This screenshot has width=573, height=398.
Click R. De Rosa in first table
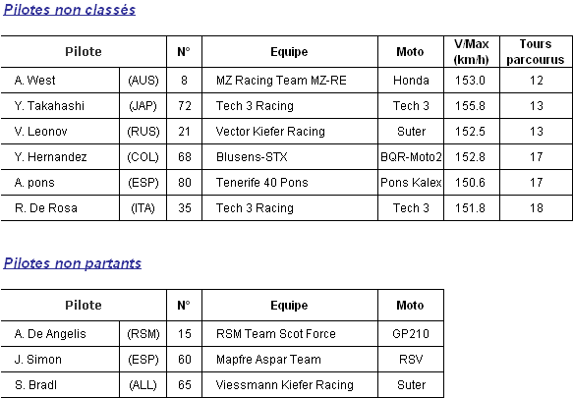pyautogui.click(x=46, y=208)
